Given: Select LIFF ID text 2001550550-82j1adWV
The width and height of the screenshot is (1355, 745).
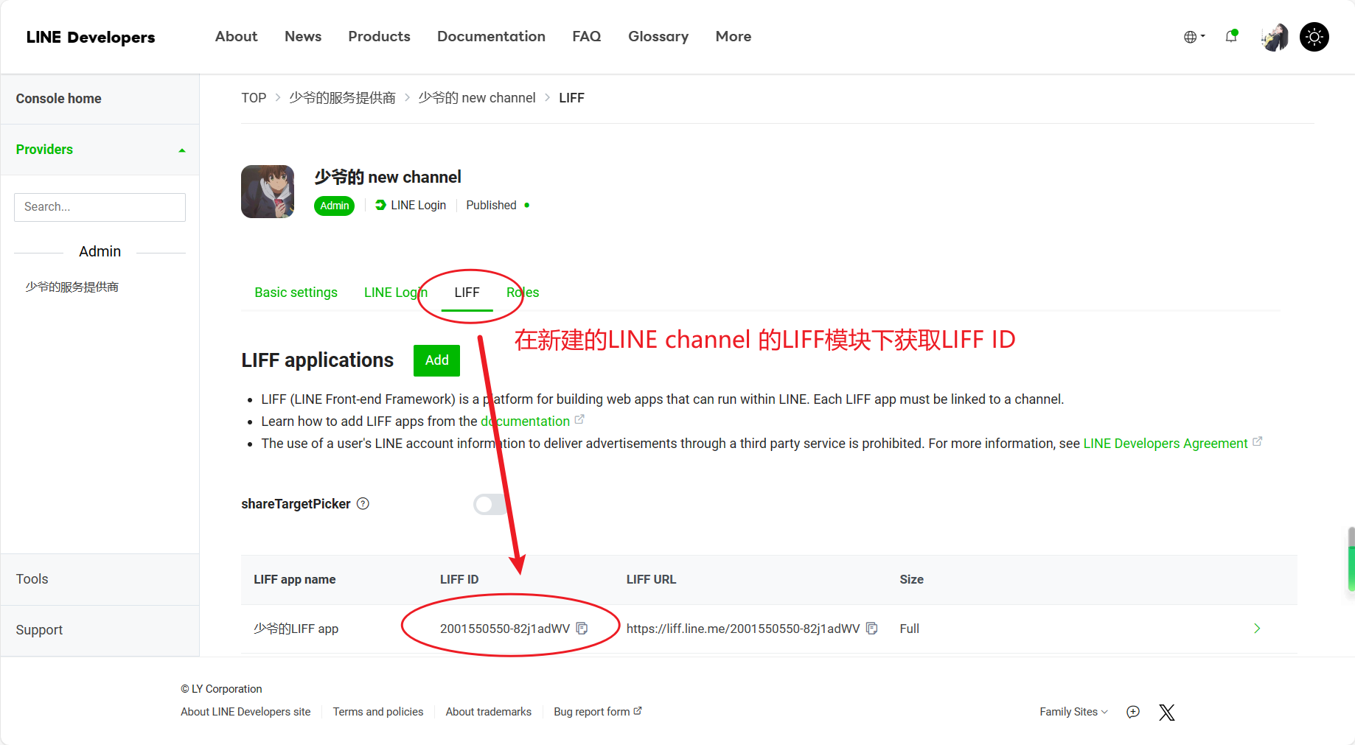Looking at the screenshot, I should (x=505, y=629).
